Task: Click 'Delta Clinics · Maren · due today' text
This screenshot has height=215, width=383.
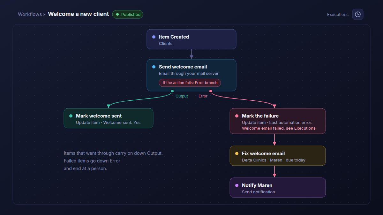Action: 274,160
